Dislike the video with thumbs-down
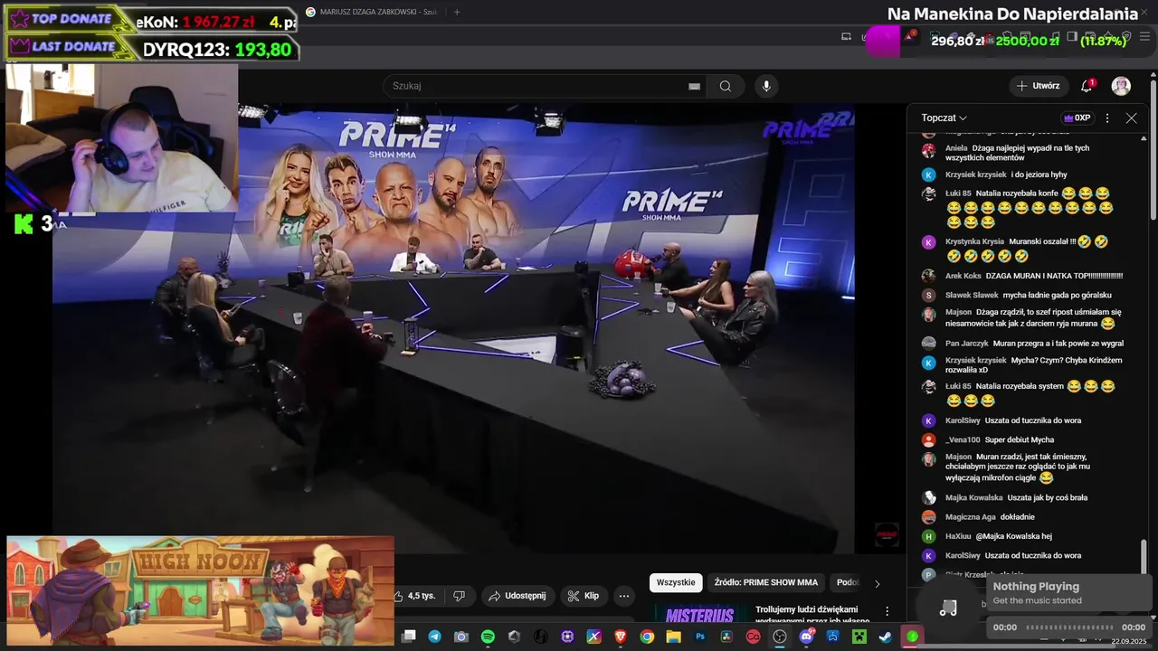Image resolution: width=1158 pixels, height=651 pixels. [x=459, y=596]
